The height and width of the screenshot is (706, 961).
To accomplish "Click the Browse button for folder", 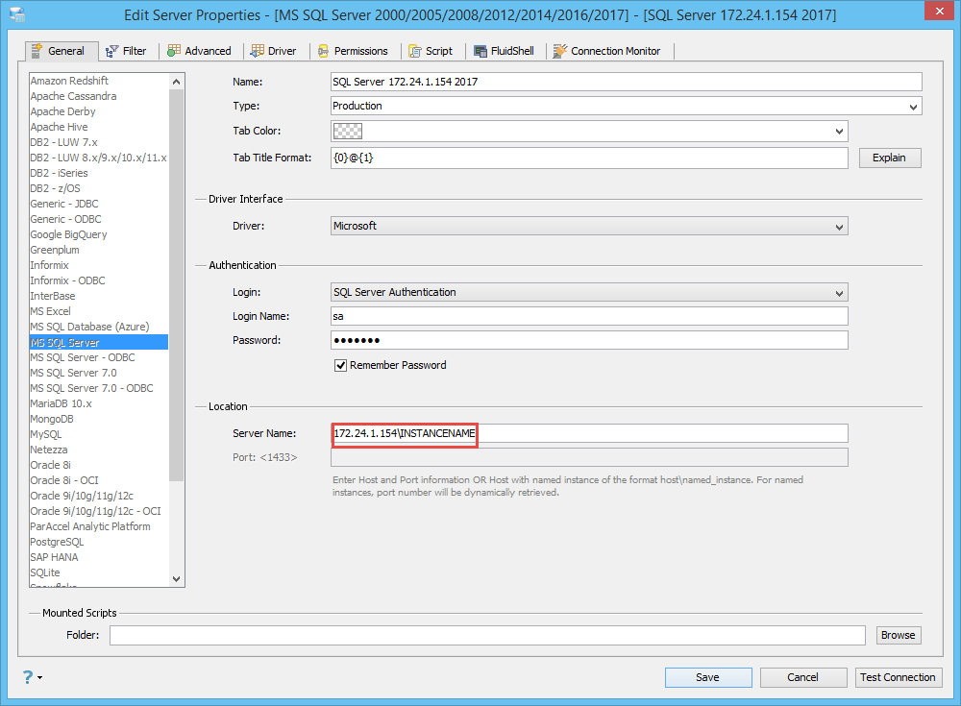I will tap(898, 636).
